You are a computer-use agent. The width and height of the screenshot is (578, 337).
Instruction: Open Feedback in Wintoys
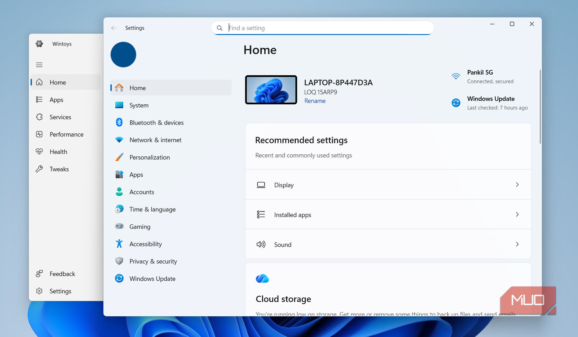coord(62,274)
